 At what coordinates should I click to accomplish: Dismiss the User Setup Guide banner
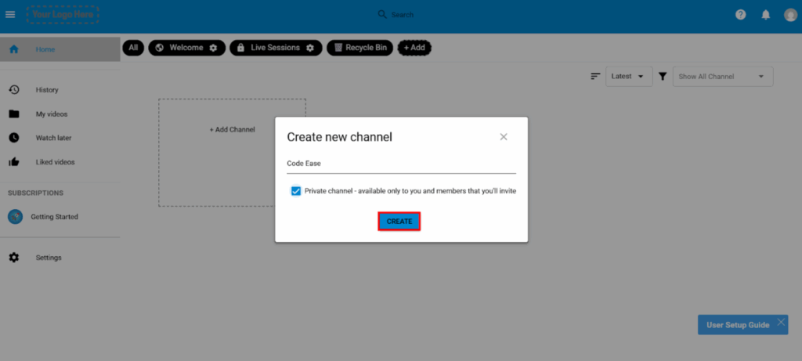click(x=780, y=322)
